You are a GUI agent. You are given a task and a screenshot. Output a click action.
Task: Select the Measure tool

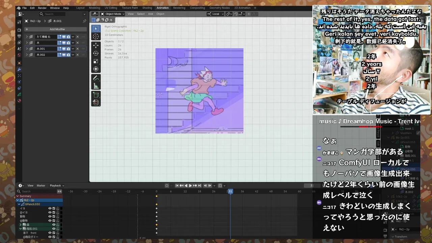click(x=96, y=86)
